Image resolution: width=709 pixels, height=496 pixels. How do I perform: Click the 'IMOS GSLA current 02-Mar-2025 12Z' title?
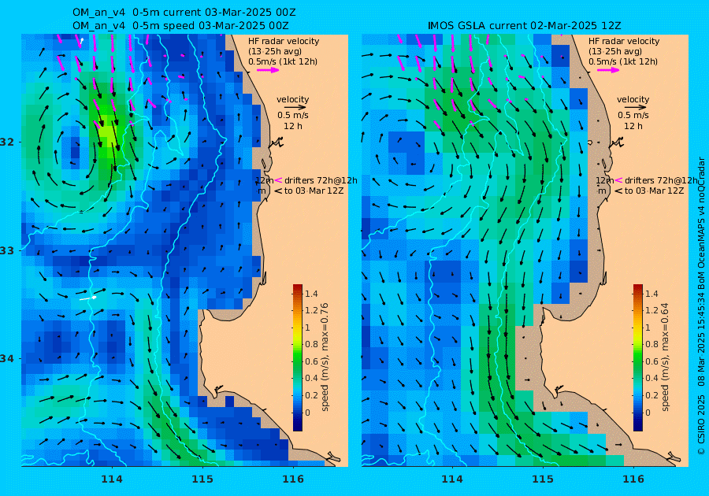pos(525,26)
